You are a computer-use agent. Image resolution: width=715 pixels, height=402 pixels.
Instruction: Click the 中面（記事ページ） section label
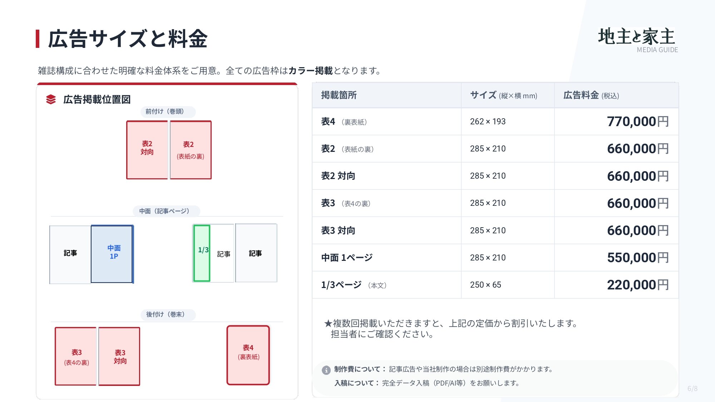pos(166,211)
